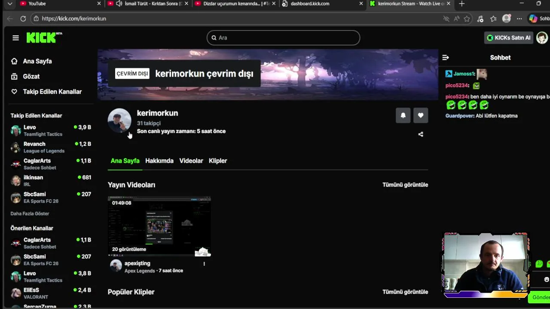Click the apexişting video uploader avatar
550x309 pixels.
pos(116,266)
